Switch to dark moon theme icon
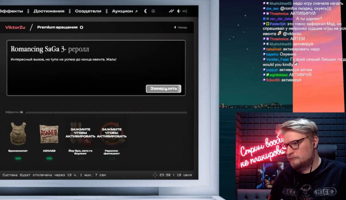Screen dimensions: 346x200 [x=146, y=11]
